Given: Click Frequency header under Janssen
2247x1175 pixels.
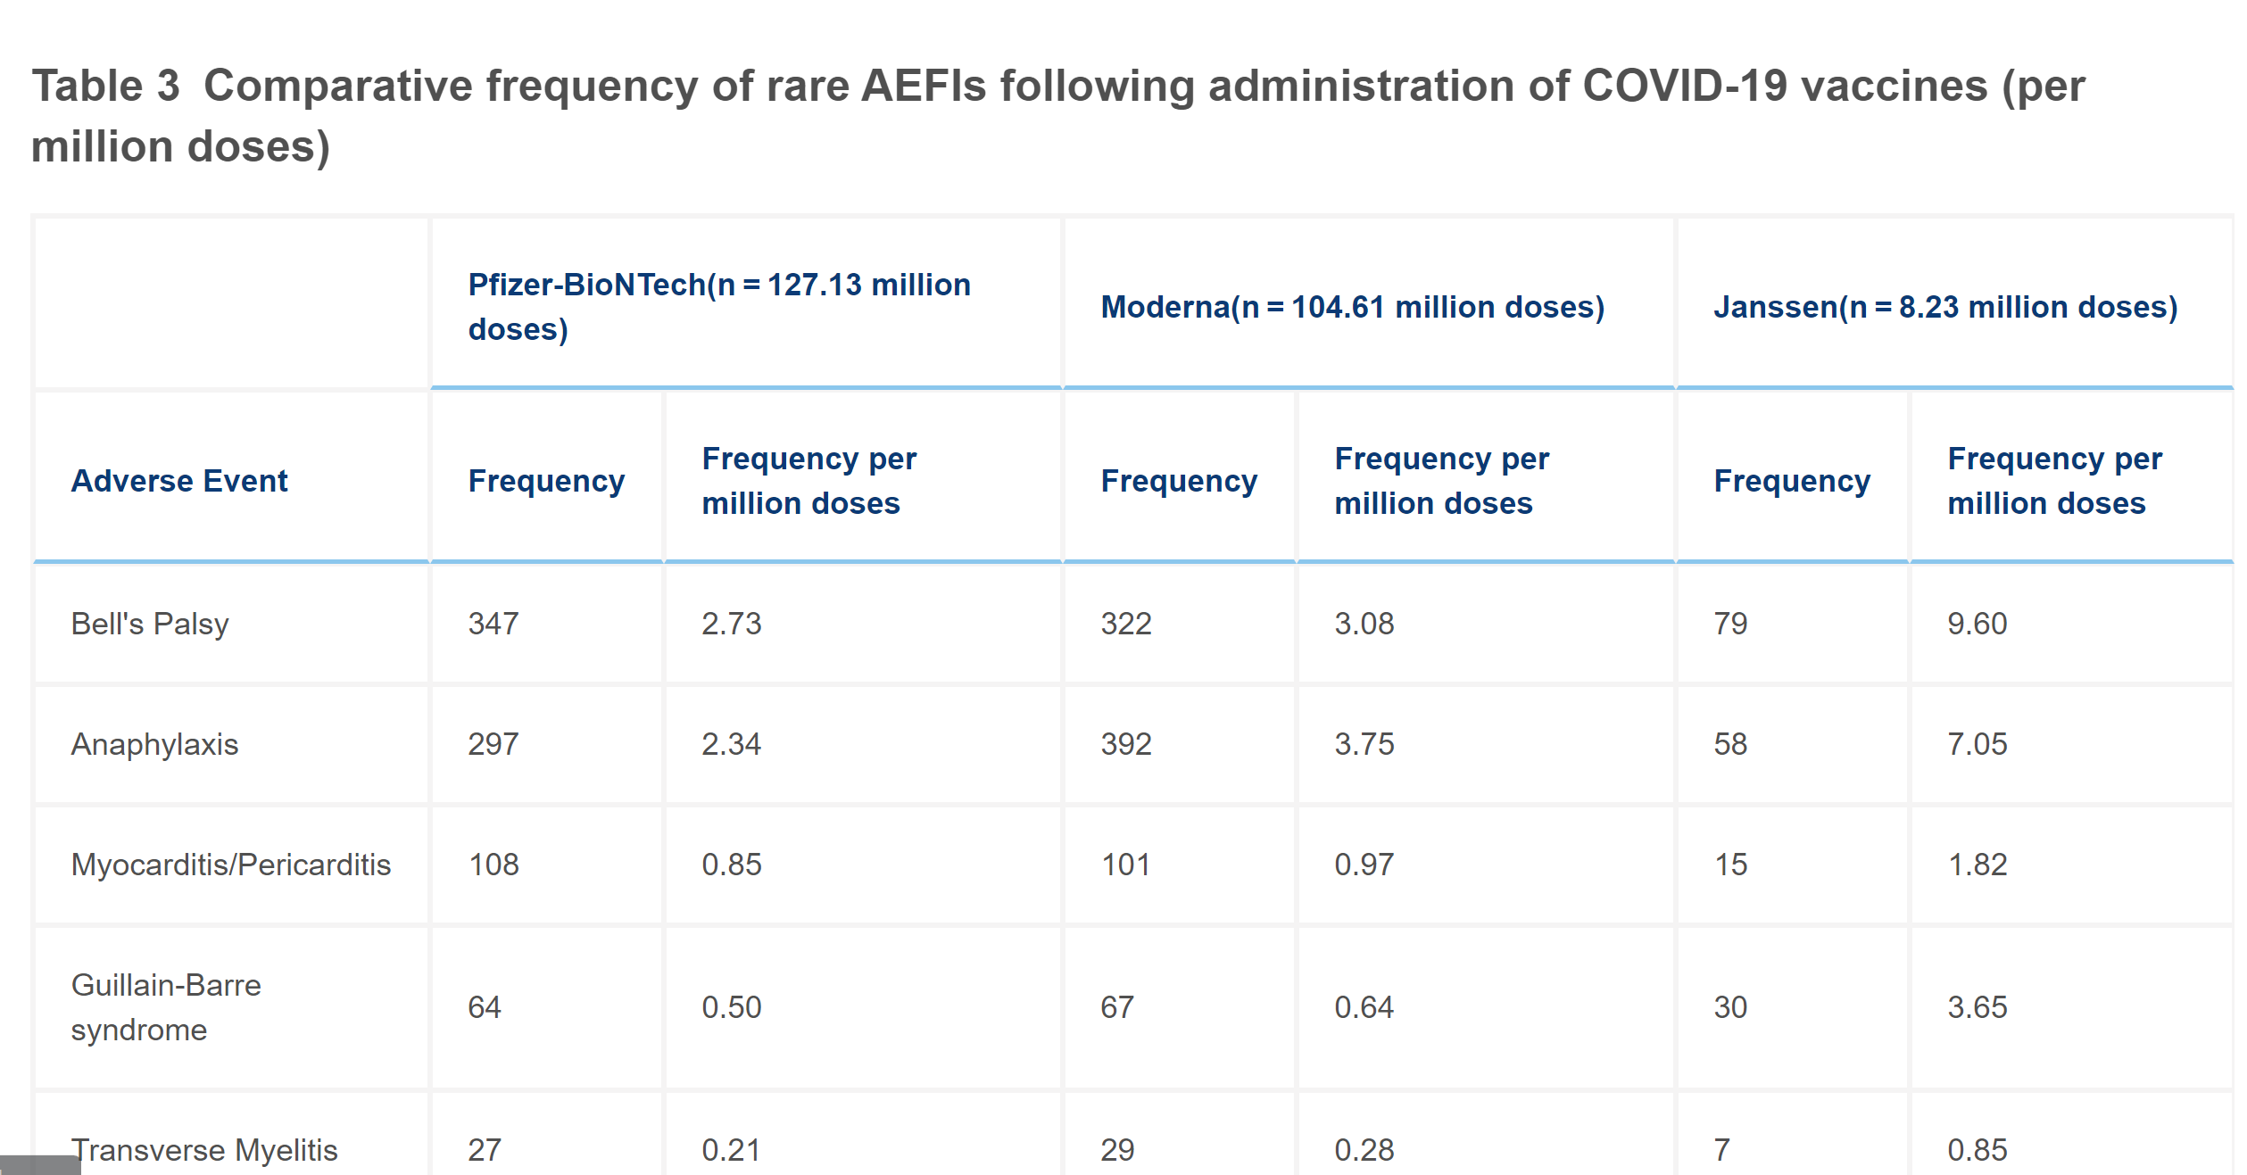Looking at the screenshot, I should click(x=1792, y=481).
